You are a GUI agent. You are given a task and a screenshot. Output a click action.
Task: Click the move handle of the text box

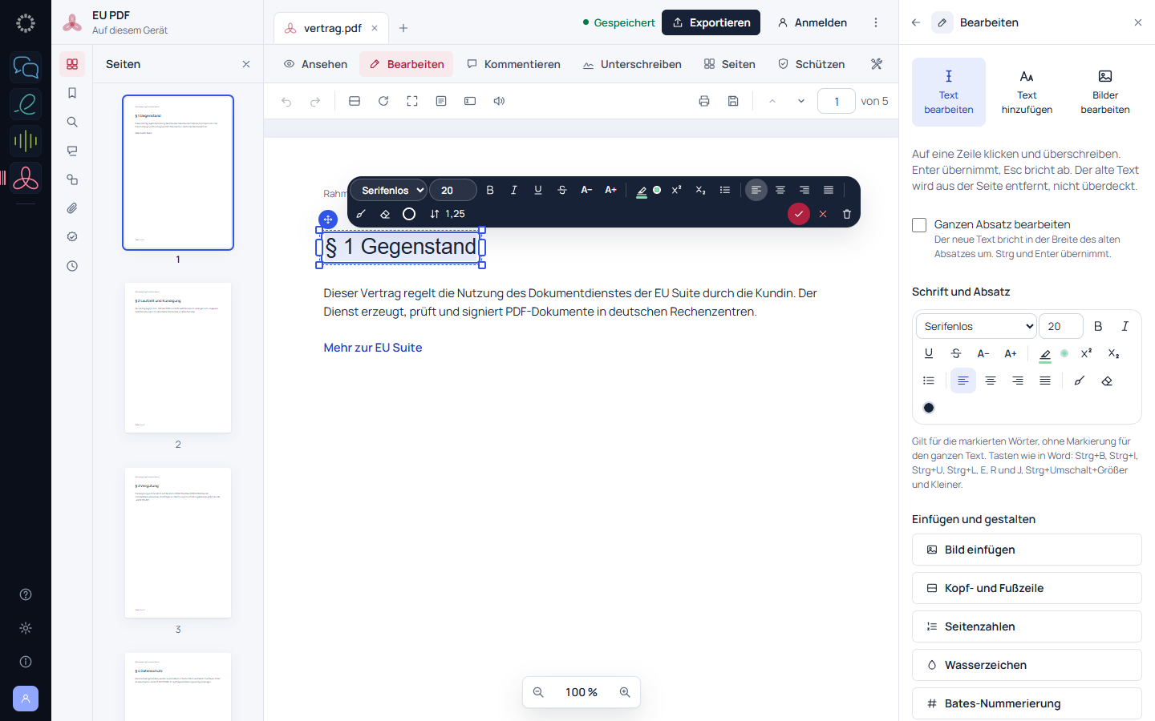point(328,219)
